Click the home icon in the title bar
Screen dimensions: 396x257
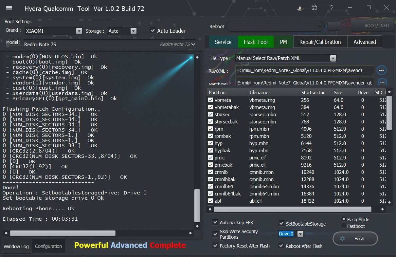(314, 8)
